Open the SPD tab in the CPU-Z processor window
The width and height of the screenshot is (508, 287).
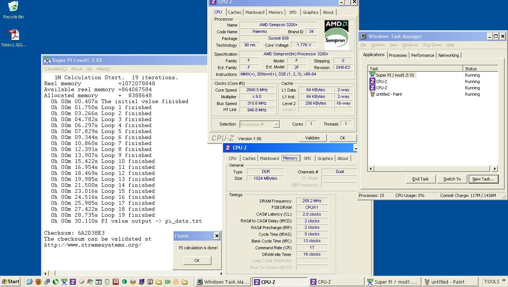tap(292, 12)
